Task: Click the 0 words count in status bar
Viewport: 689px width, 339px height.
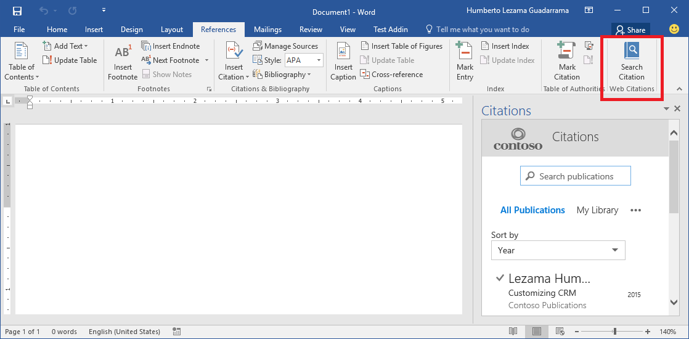Action: pyautogui.click(x=64, y=332)
